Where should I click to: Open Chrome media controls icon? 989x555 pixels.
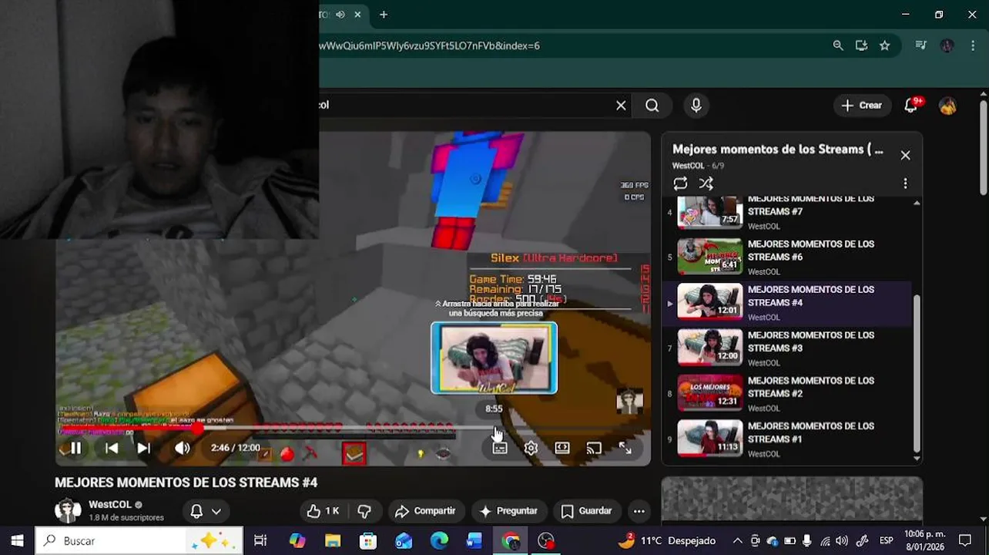tap(921, 45)
